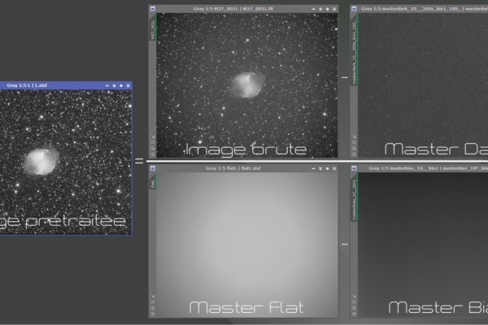
Task: Shade the M27_001L image window
Action: click(320, 9)
